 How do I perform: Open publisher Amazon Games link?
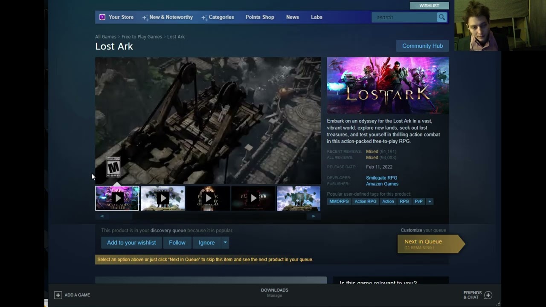382,184
